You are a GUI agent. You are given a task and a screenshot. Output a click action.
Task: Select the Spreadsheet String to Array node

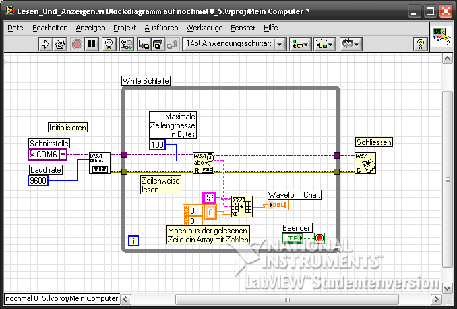pyautogui.click(x=242, y=206)
